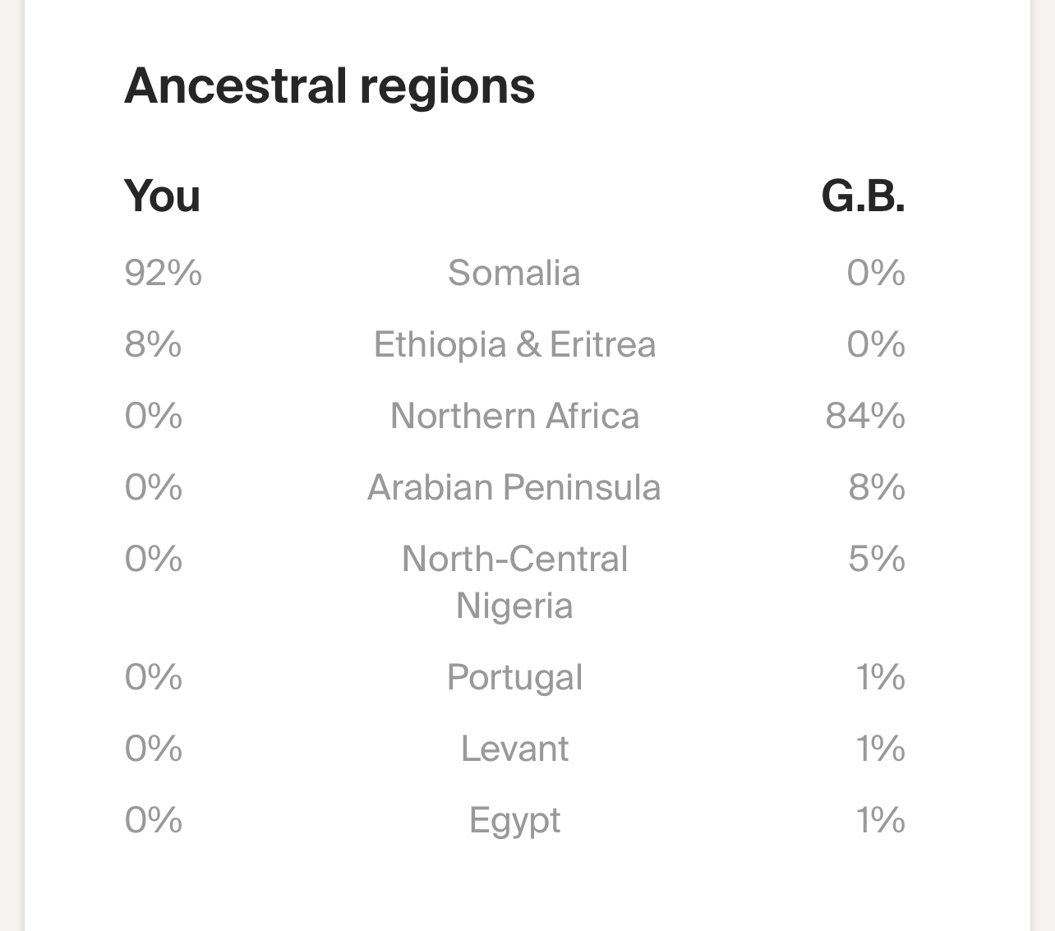1055x931 pixels.
Task: Open the North-Central Nigeria region
Action: point(514,582)
